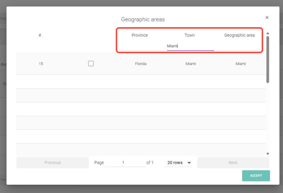Image resolution: width=283 pixels, height=193 pixels.
Task: Click the Previous page button
Action: [x=53, y=163]
